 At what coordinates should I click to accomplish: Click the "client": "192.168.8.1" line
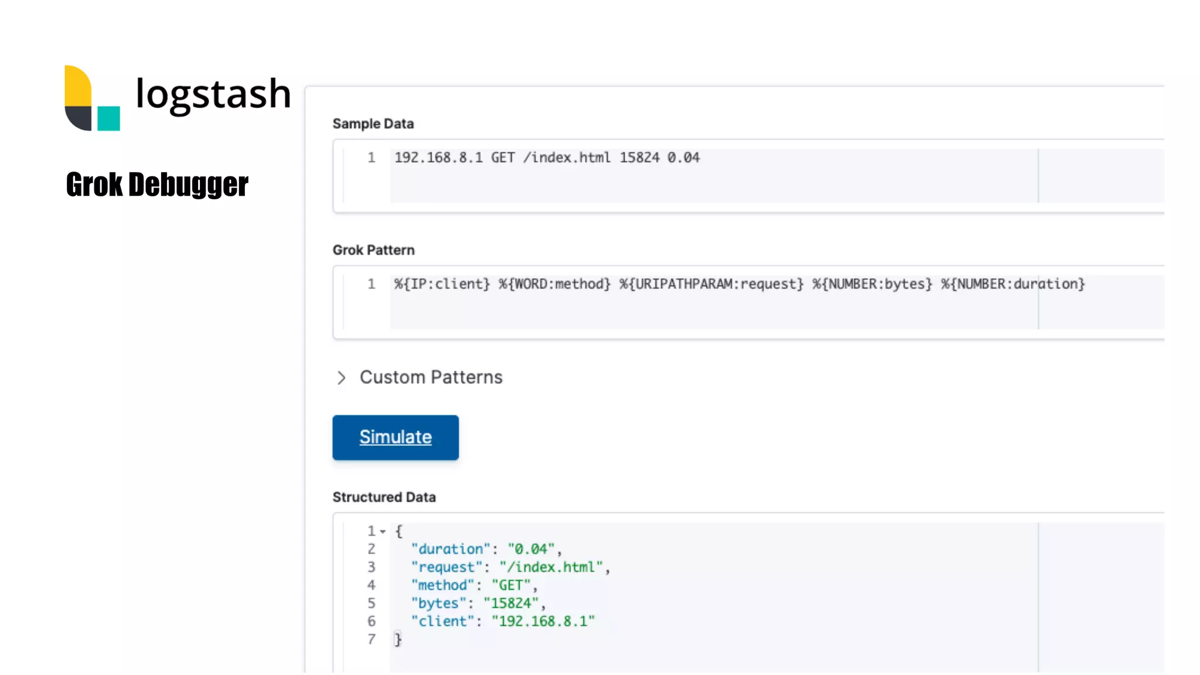click(503, 621)
